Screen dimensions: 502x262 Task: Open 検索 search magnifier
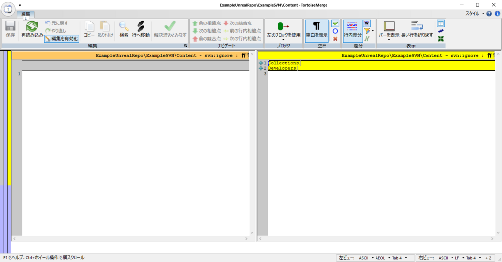pos(124,29)
